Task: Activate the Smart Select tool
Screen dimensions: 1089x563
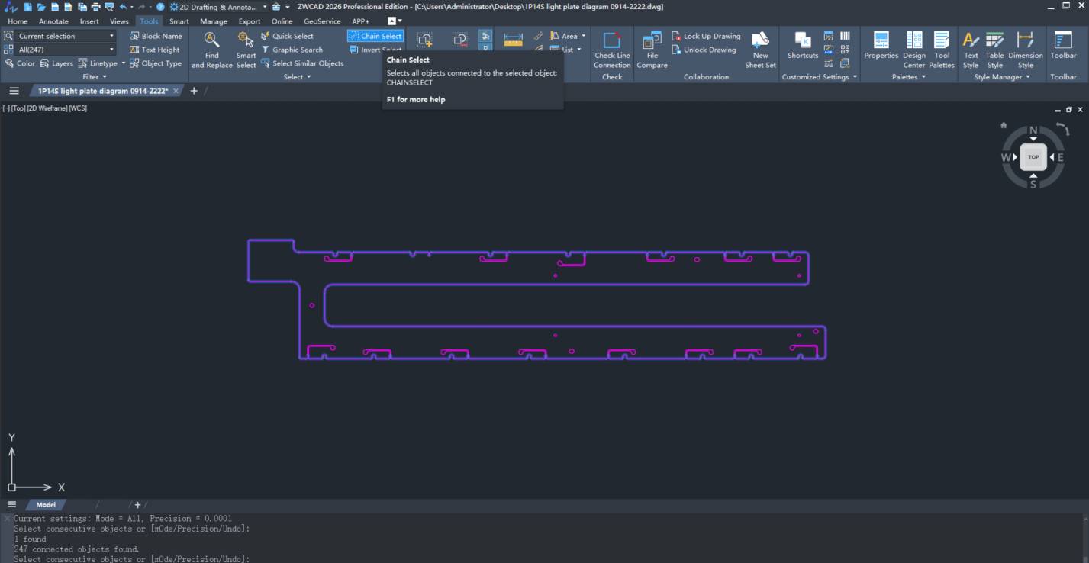Action: click(x=246, y=50)
